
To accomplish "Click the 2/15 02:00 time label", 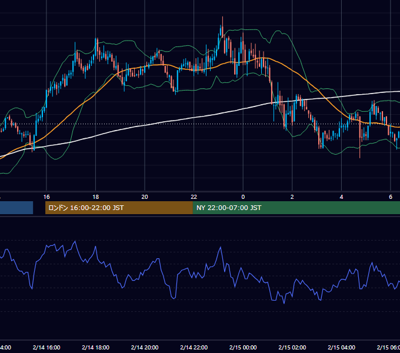I will tap(292, 347).
